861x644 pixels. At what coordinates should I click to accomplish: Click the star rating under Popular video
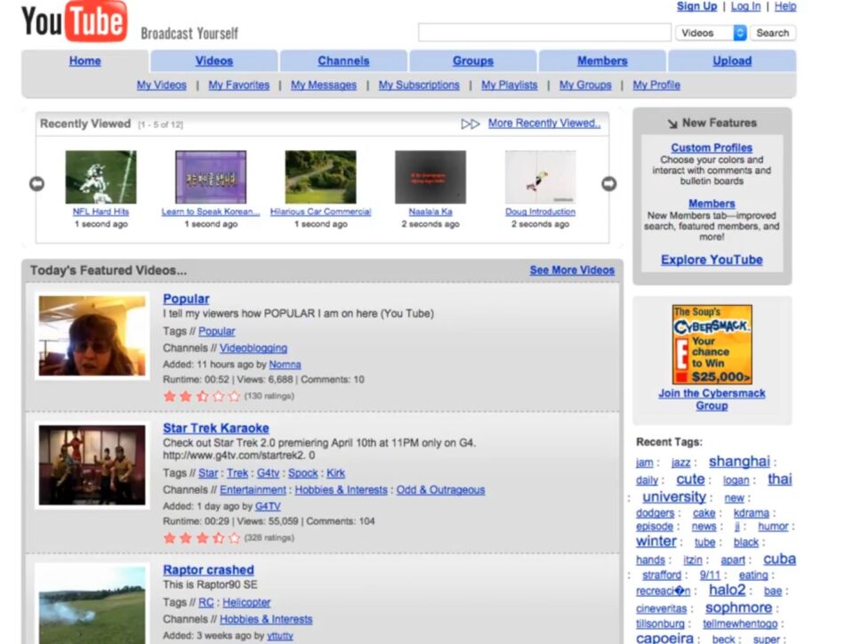pos(202,396)
